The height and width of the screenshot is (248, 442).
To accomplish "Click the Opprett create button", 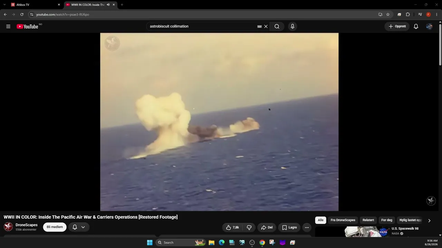I will [x=397, y=27].
